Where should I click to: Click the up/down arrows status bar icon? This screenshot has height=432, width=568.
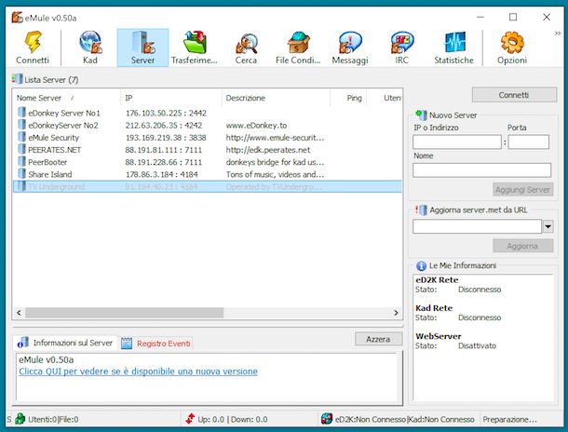click(x=190, y=419)
